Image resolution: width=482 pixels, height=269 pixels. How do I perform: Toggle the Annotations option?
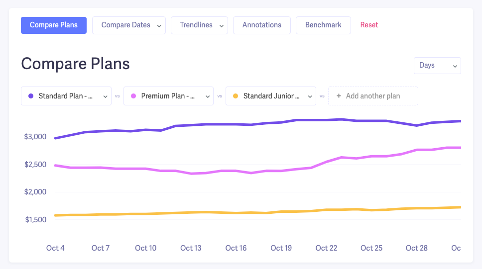coord(262,25)
